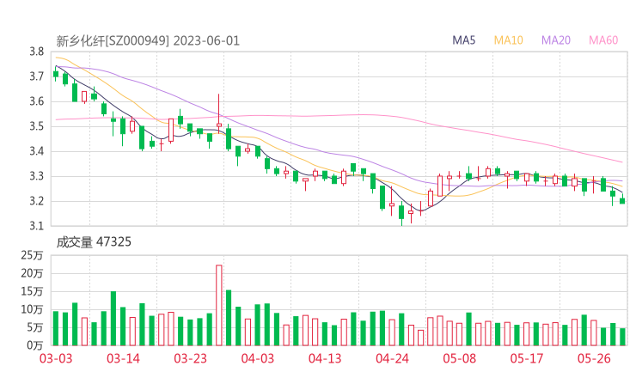636x378 pixels.
Task: Click the 20万 volume axis label
Action: [32, 273]
